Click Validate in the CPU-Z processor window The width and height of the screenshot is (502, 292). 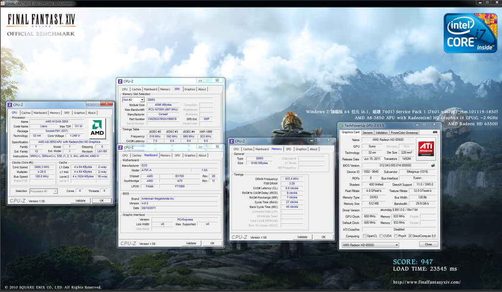click(80, 201)
